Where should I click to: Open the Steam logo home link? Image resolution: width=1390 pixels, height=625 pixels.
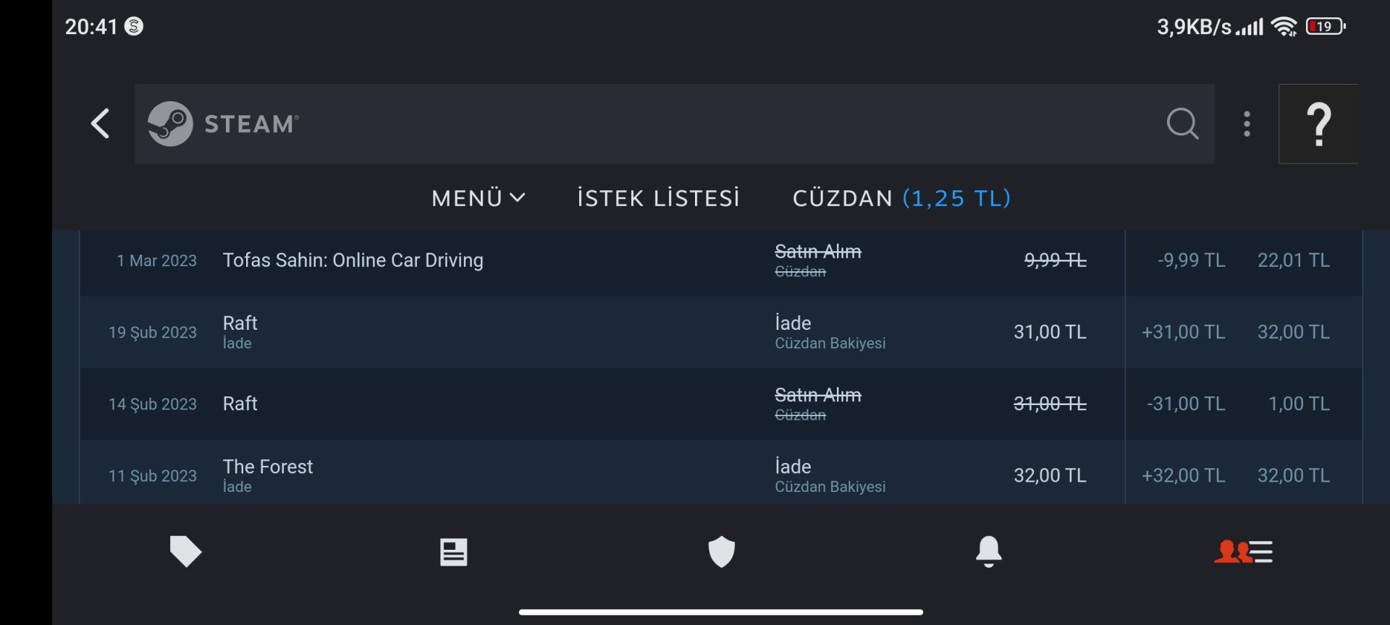224,124
